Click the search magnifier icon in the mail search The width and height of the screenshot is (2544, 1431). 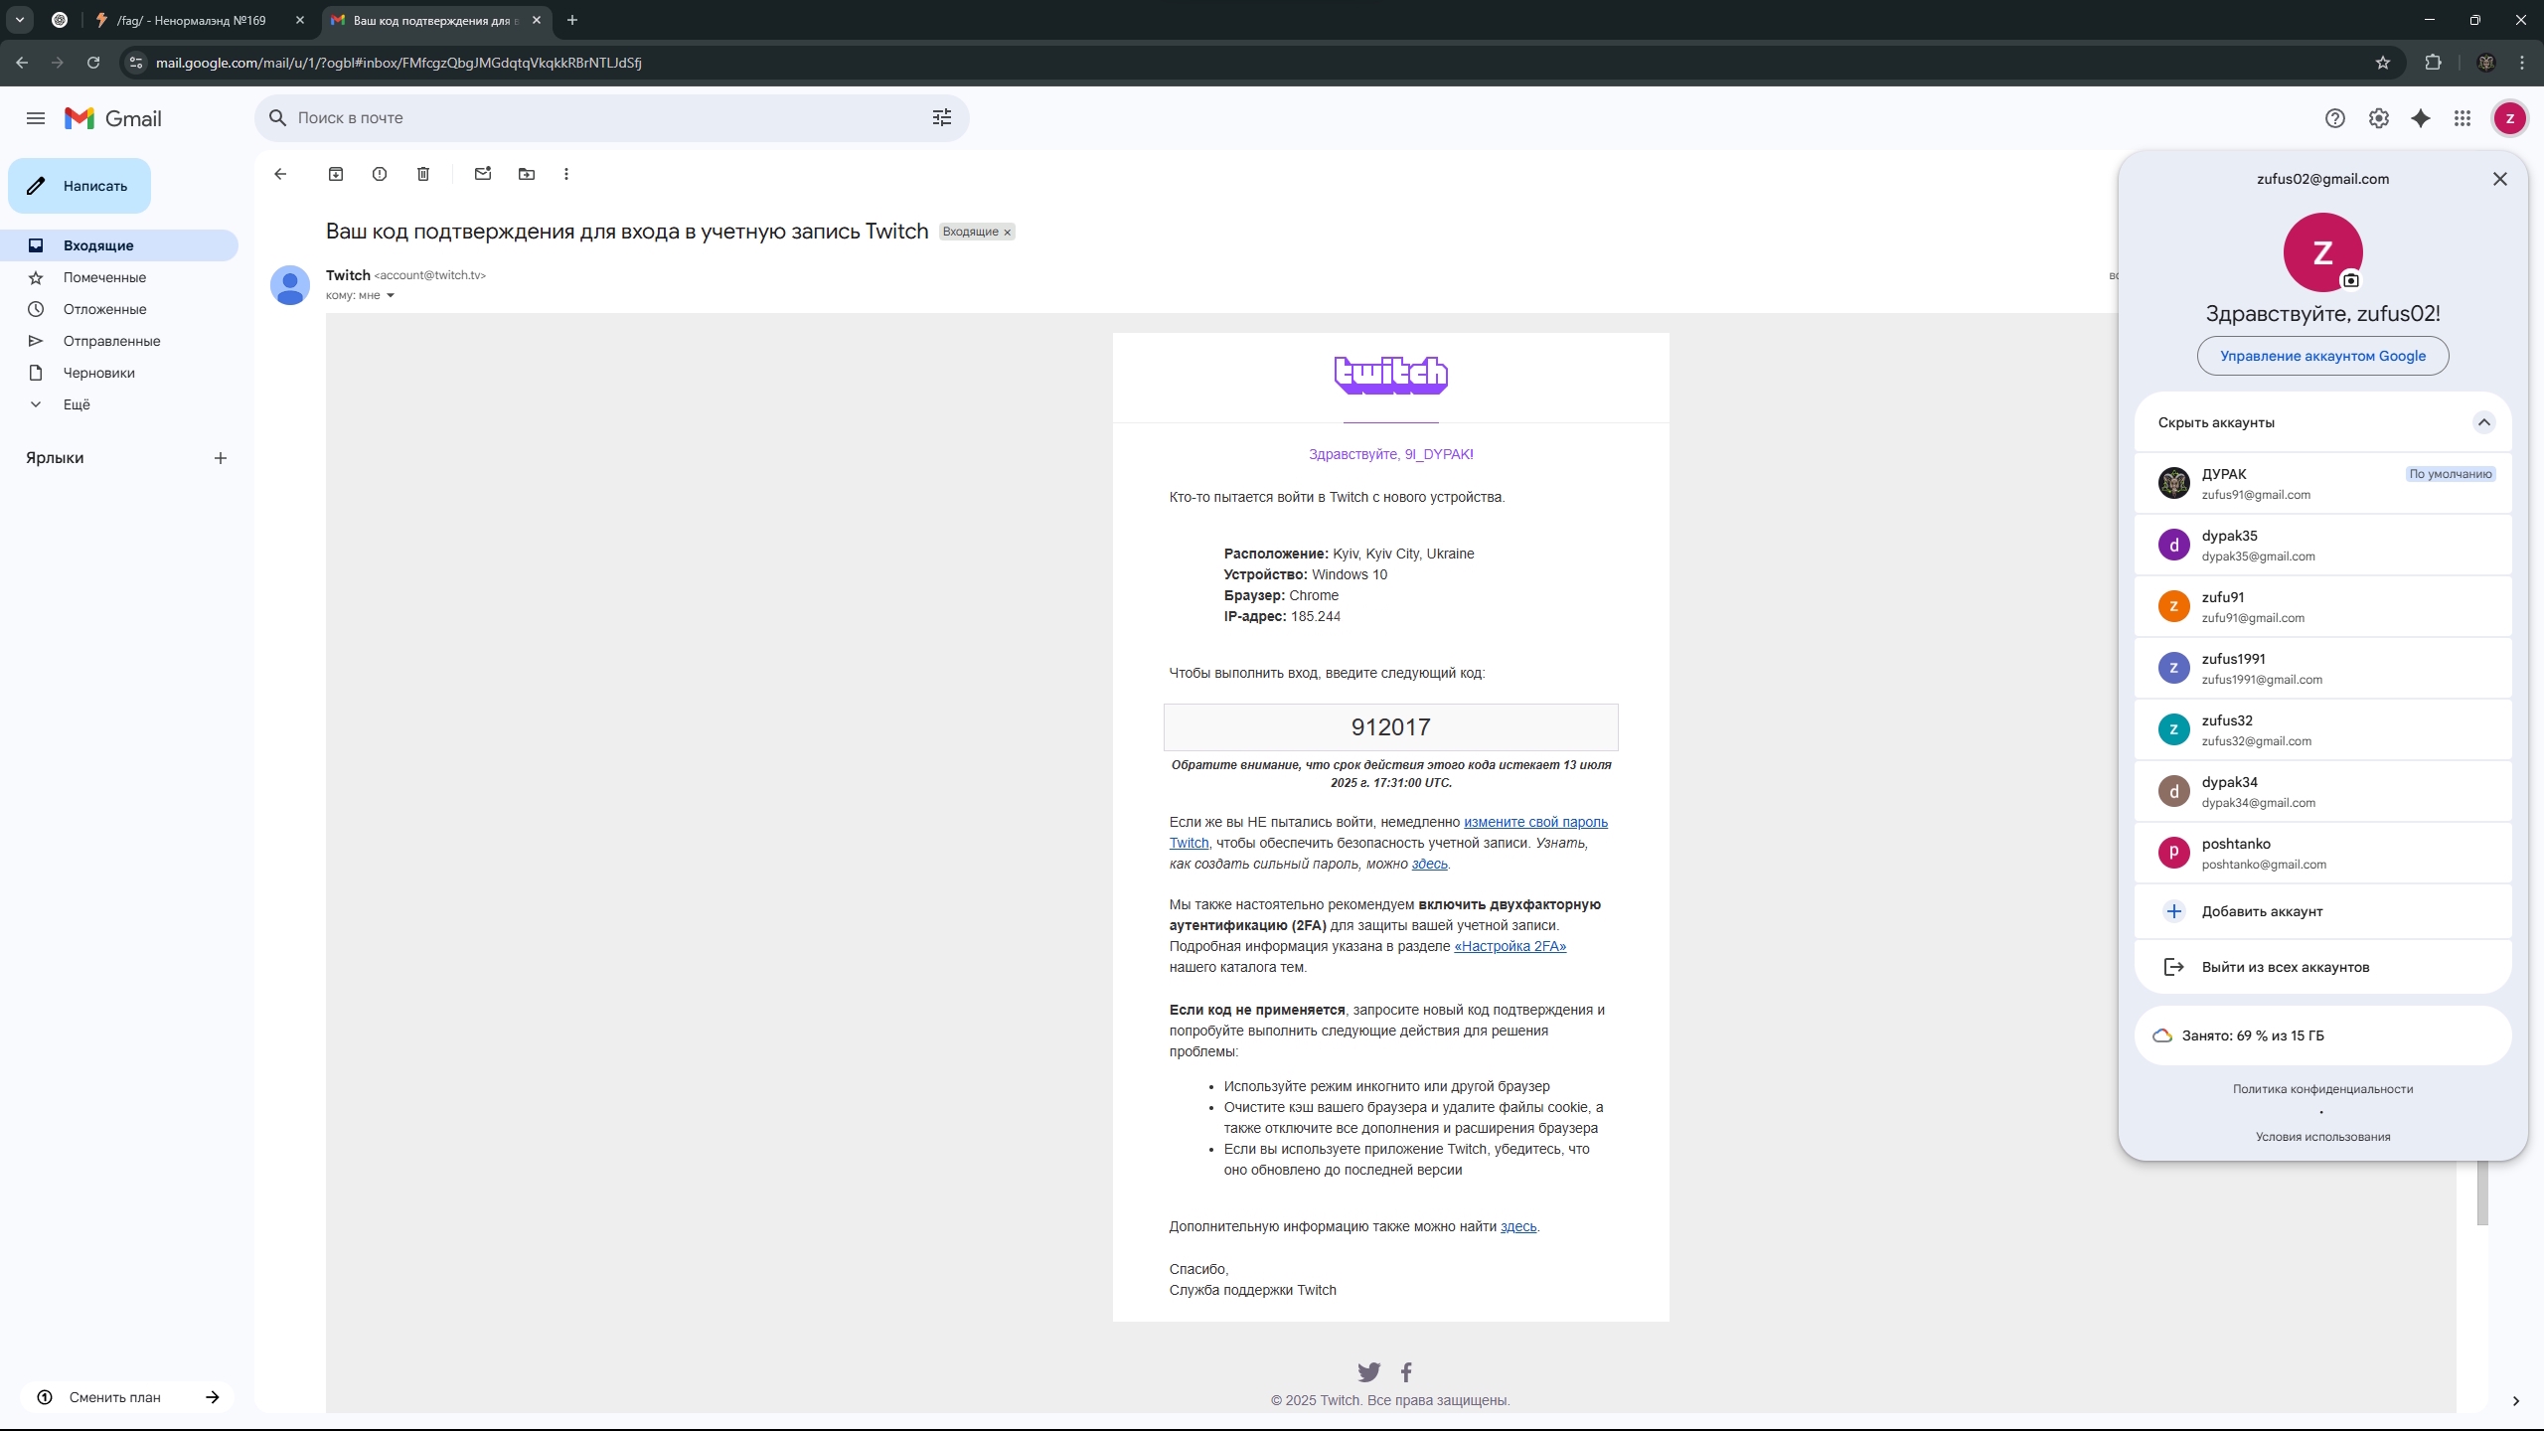click(278, 118)
